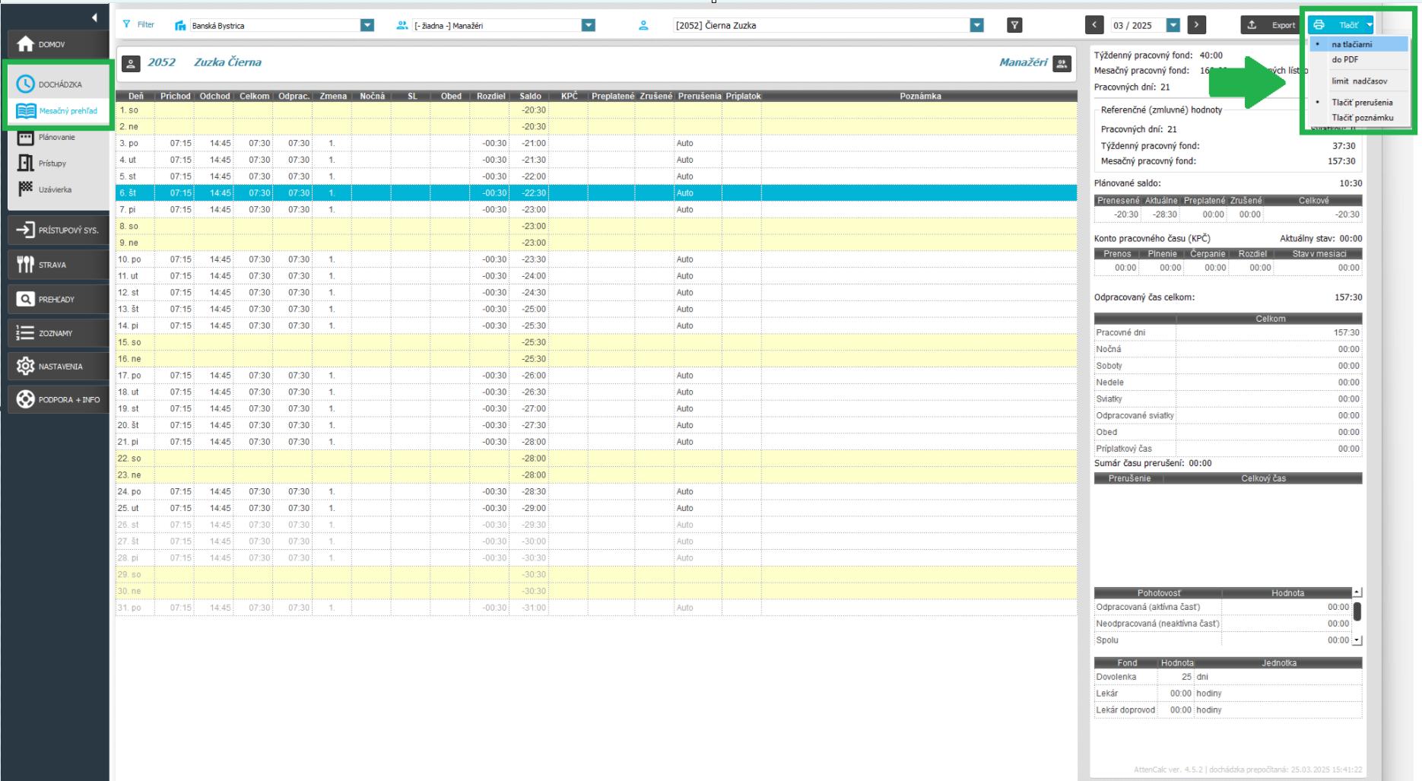Select limit nadčasov menu entry
1422x781 pixels.
coord(1359,81)
